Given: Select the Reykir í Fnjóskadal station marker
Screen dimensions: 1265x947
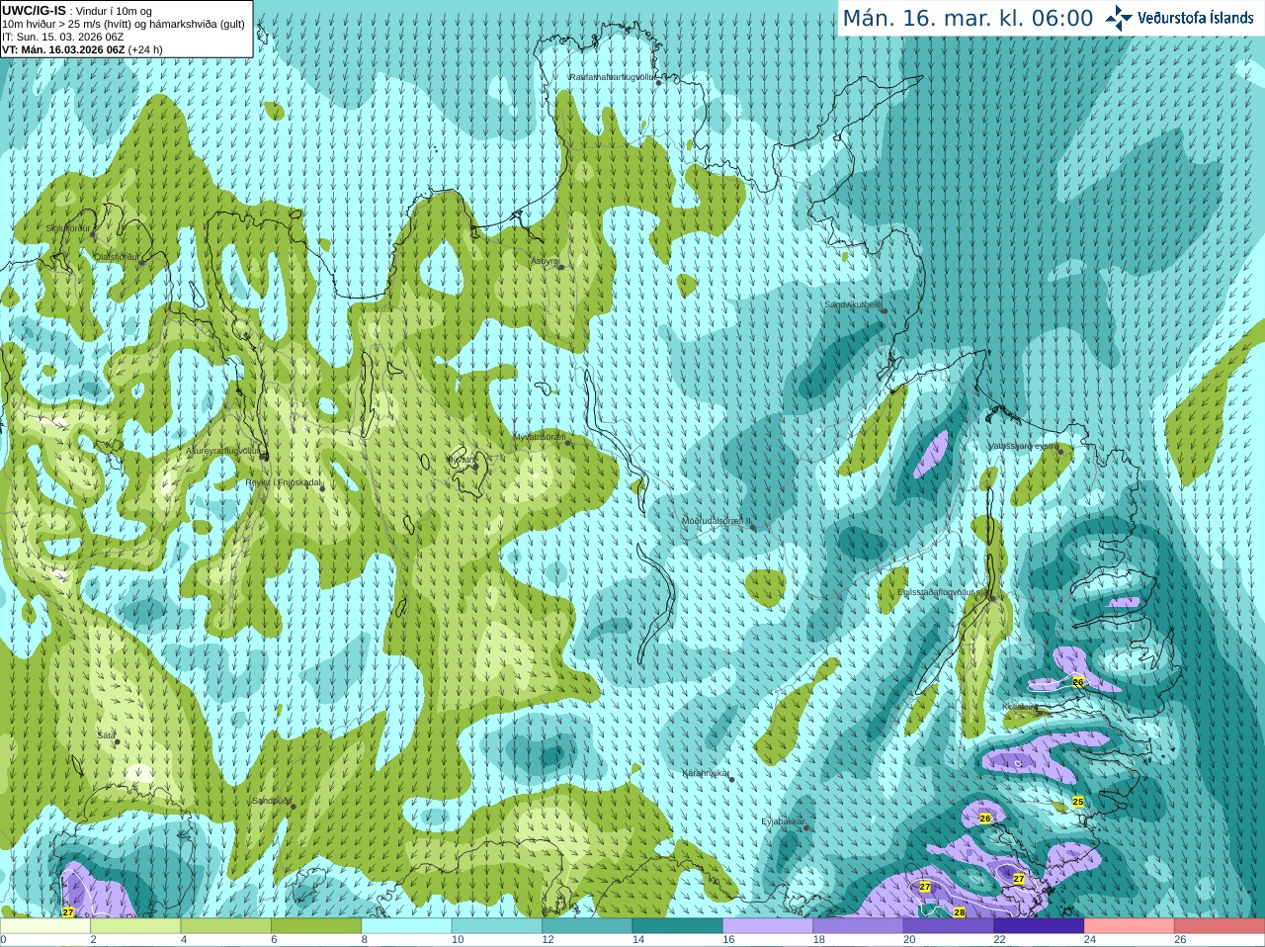Looking at the screenshot, I should point(321,488).
